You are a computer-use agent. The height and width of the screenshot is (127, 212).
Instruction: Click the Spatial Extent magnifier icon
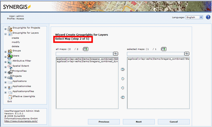pyautogui.click(x=10, y=67)
